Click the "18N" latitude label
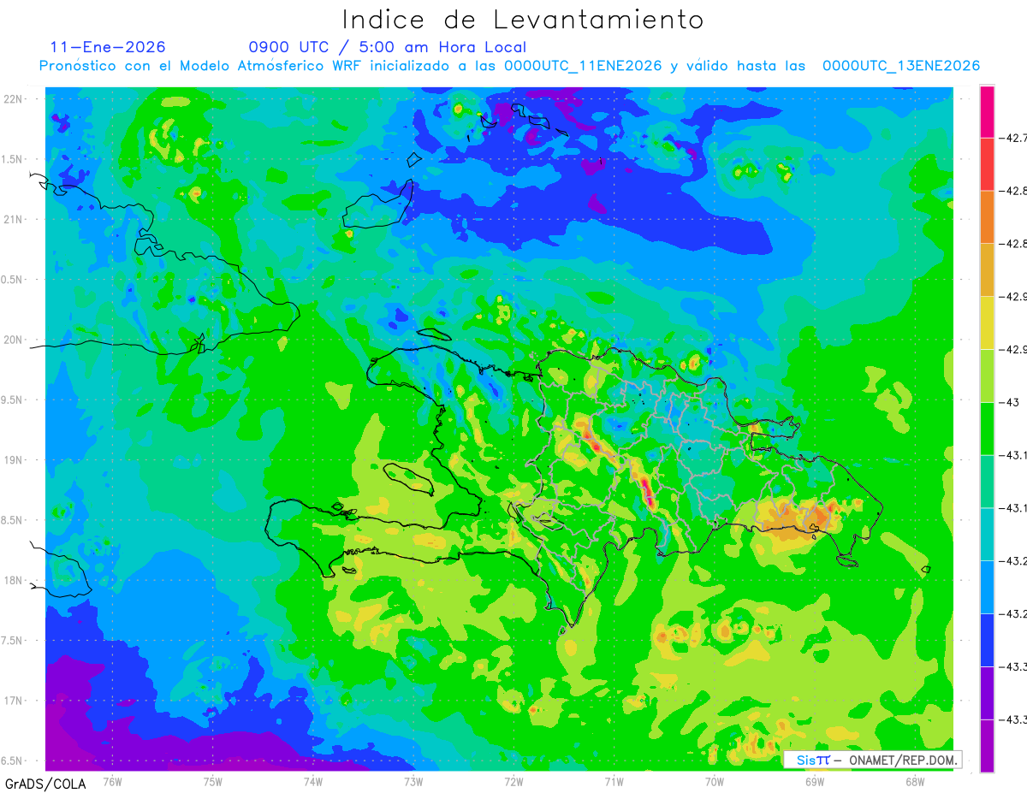This screenshot has width=1027, height=793. (x=14, y=580)
